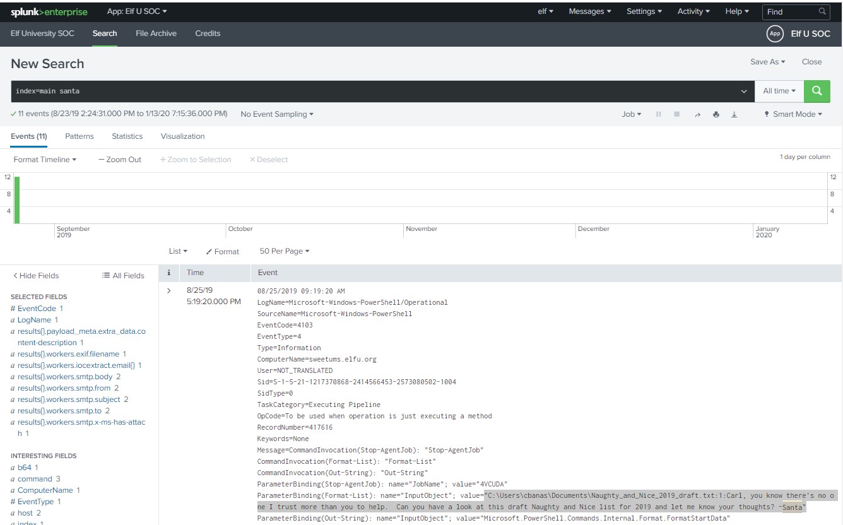Image resolution: width=843 pixels, height=525 pixels.
Task: Open the 50 Per Page dropdown
Action: (x=285, y=251)
